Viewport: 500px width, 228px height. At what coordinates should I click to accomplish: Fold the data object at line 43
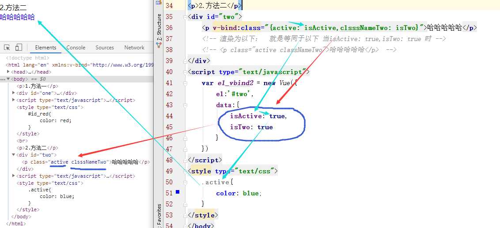(x=186, y=105)
